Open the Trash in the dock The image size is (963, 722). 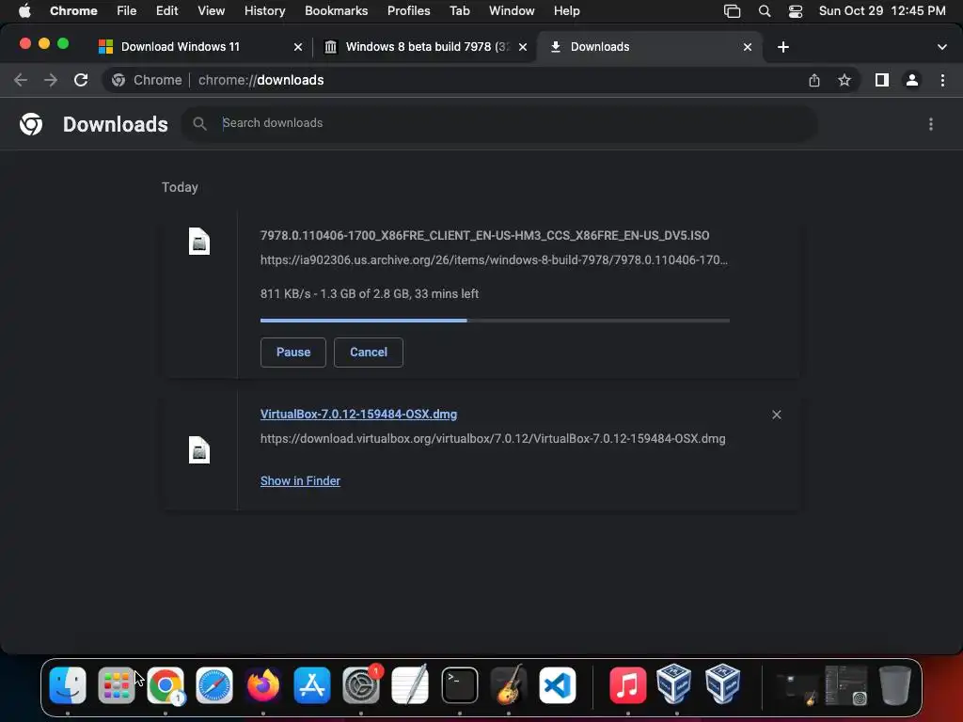[895, 685]
